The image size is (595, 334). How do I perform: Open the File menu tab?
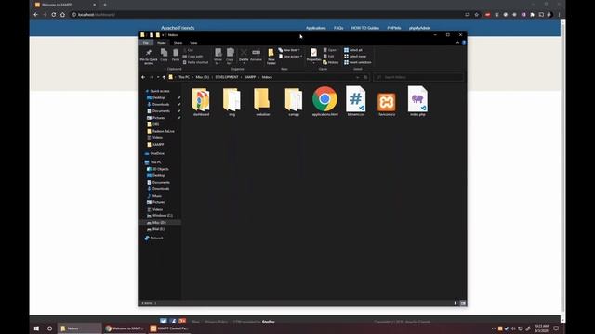[x=146, y=43]
